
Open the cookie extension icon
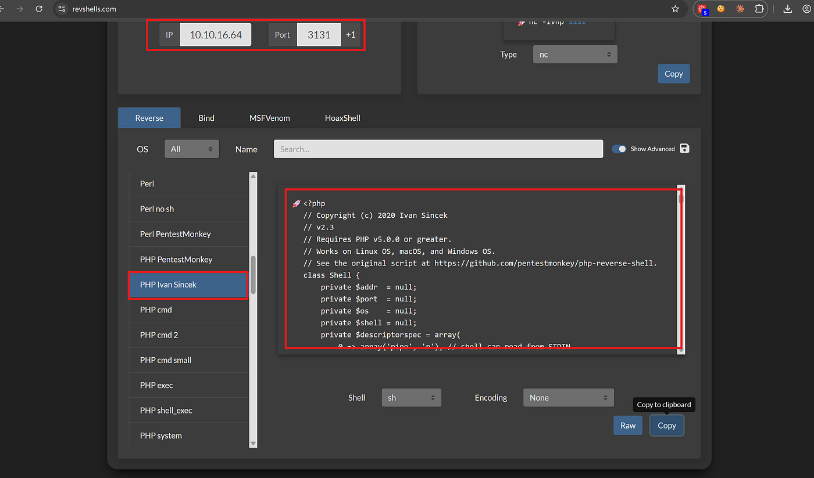click(721, 9)
